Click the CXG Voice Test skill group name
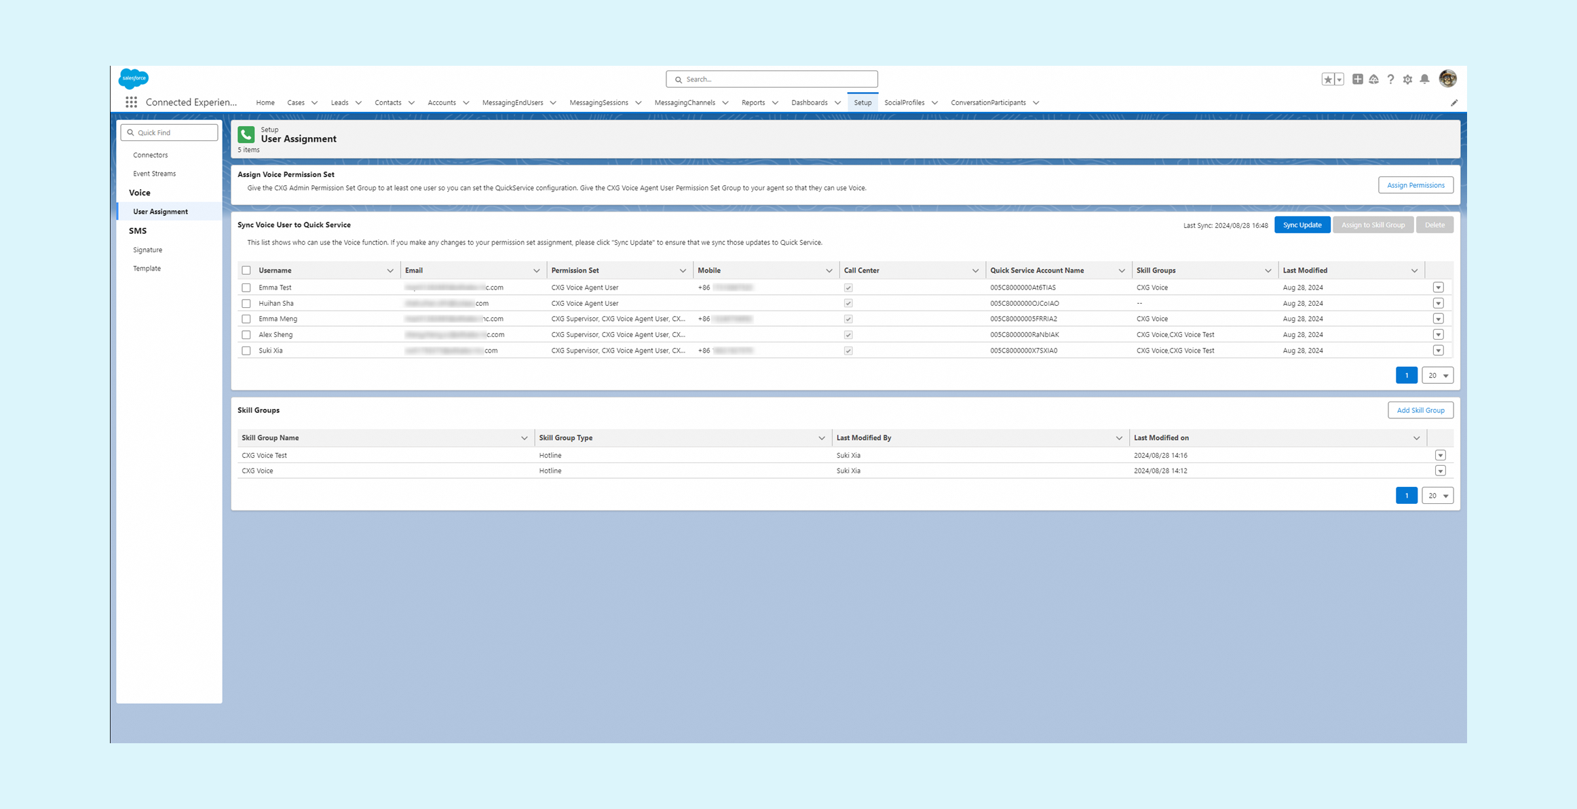The height and width of the screenshot is (809, 1577). 264,456
